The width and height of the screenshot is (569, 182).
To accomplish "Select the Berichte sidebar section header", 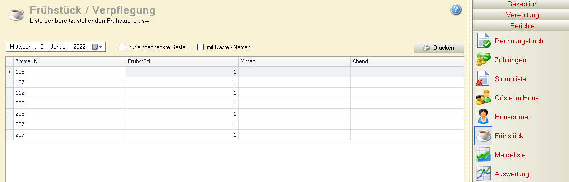I will pyautogui.click(x=522, y=26).
